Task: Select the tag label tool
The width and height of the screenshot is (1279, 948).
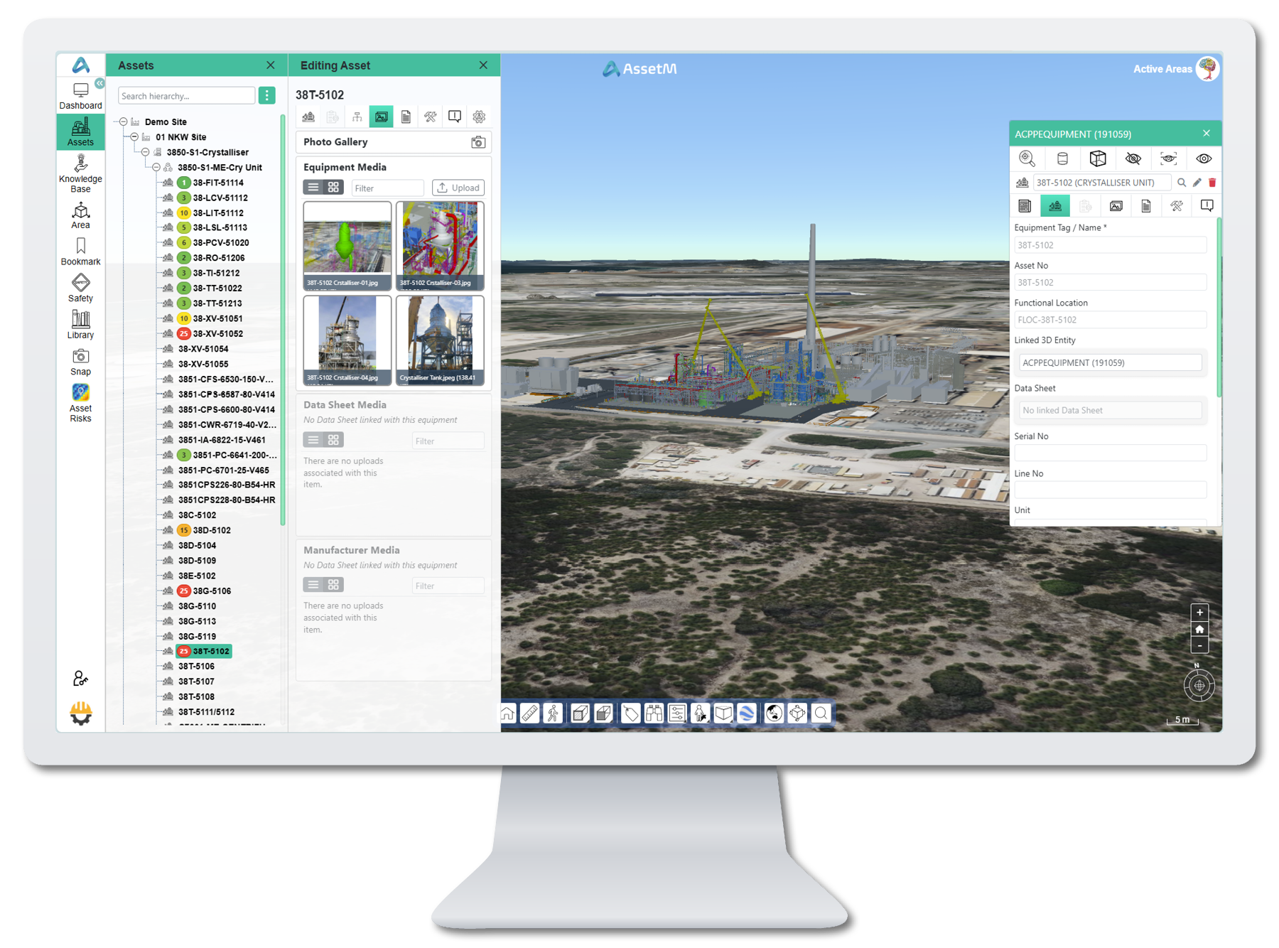Action: pos(630,713)
